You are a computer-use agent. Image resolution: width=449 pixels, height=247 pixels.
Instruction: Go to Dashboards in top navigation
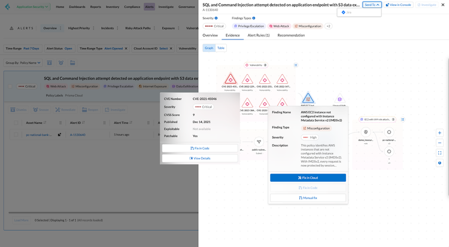(77, 7)
